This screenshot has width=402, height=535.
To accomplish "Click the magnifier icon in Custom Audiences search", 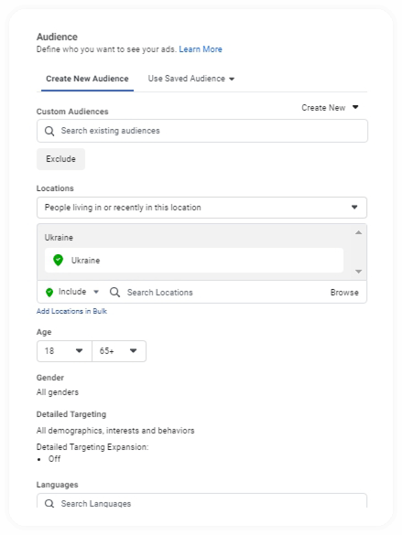I will (49, 131).
